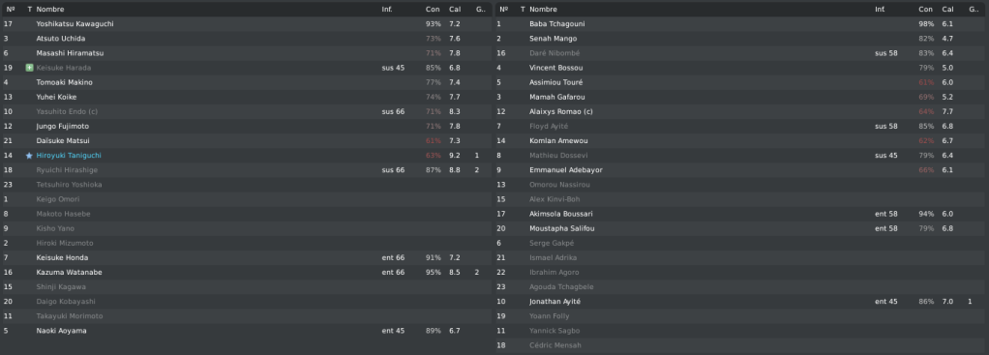Sort right table by Con column
989x355 pixels.
[x=925, y=10]
